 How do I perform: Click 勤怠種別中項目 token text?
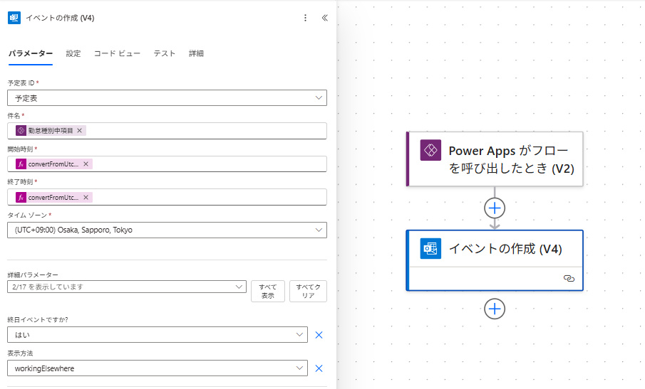[51, 130]
